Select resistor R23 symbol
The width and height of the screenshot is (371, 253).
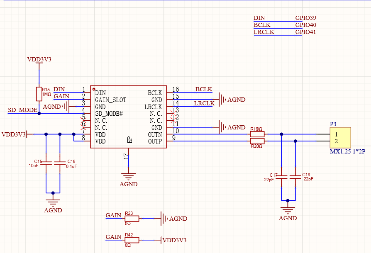[132, 219]
